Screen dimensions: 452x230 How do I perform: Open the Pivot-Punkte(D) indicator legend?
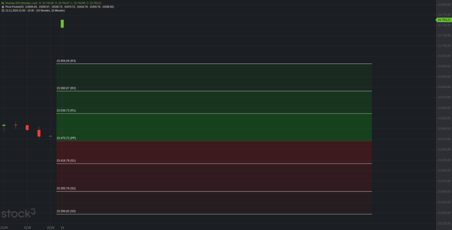pyautogui.click(x=15, y=7)
